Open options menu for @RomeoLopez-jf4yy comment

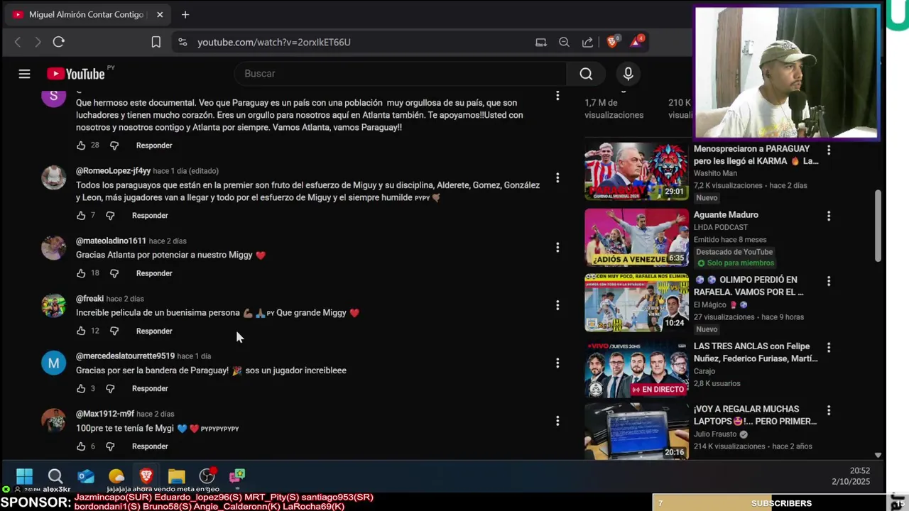557,177
